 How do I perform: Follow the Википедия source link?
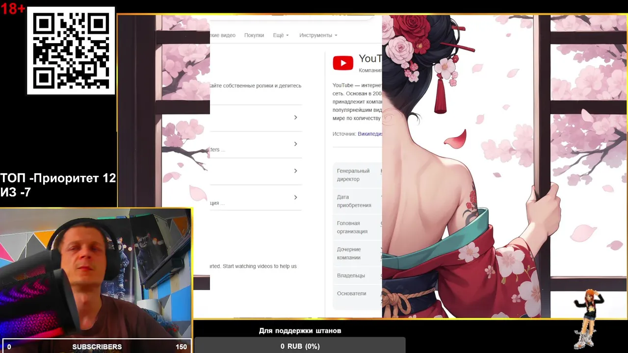pyautogui.click(x=370, y=134)
